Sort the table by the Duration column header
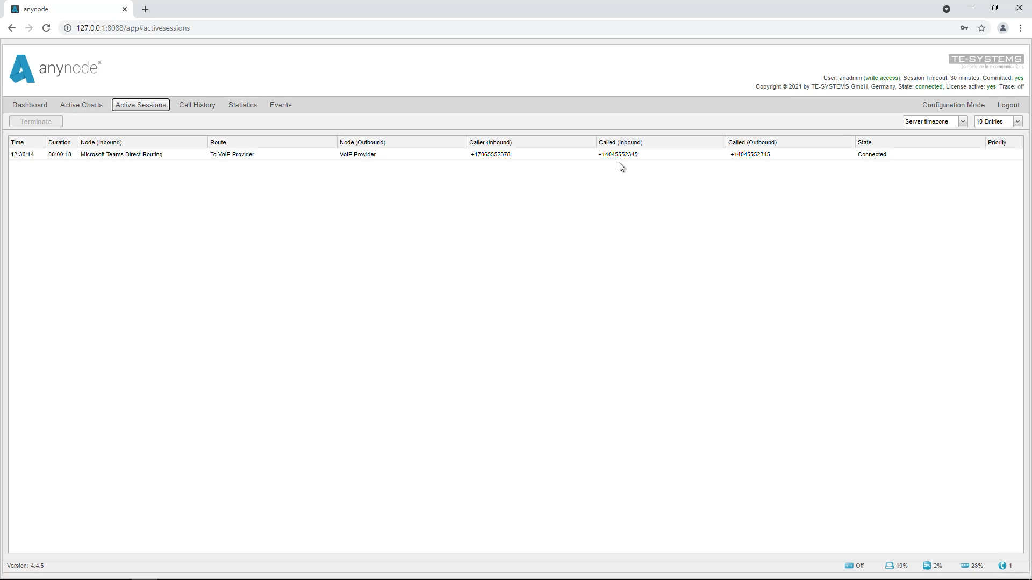 pos(59,142)
